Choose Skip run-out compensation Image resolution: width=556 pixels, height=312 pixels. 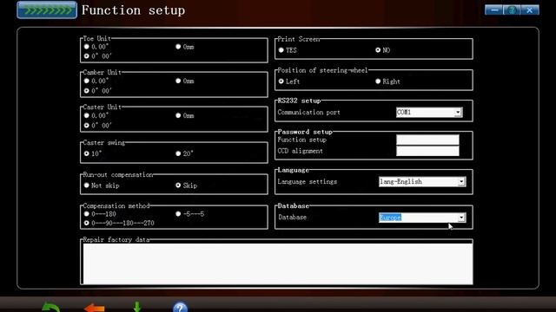pos(178,185)
